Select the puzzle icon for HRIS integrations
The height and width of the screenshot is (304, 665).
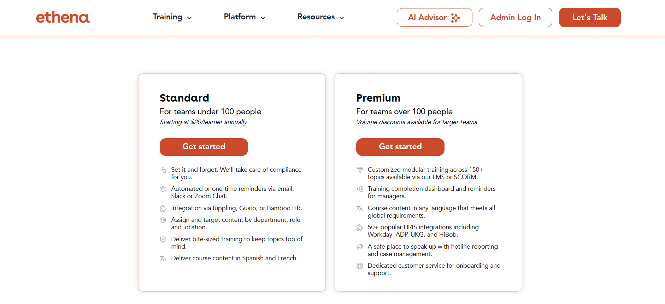pos(360,227)
